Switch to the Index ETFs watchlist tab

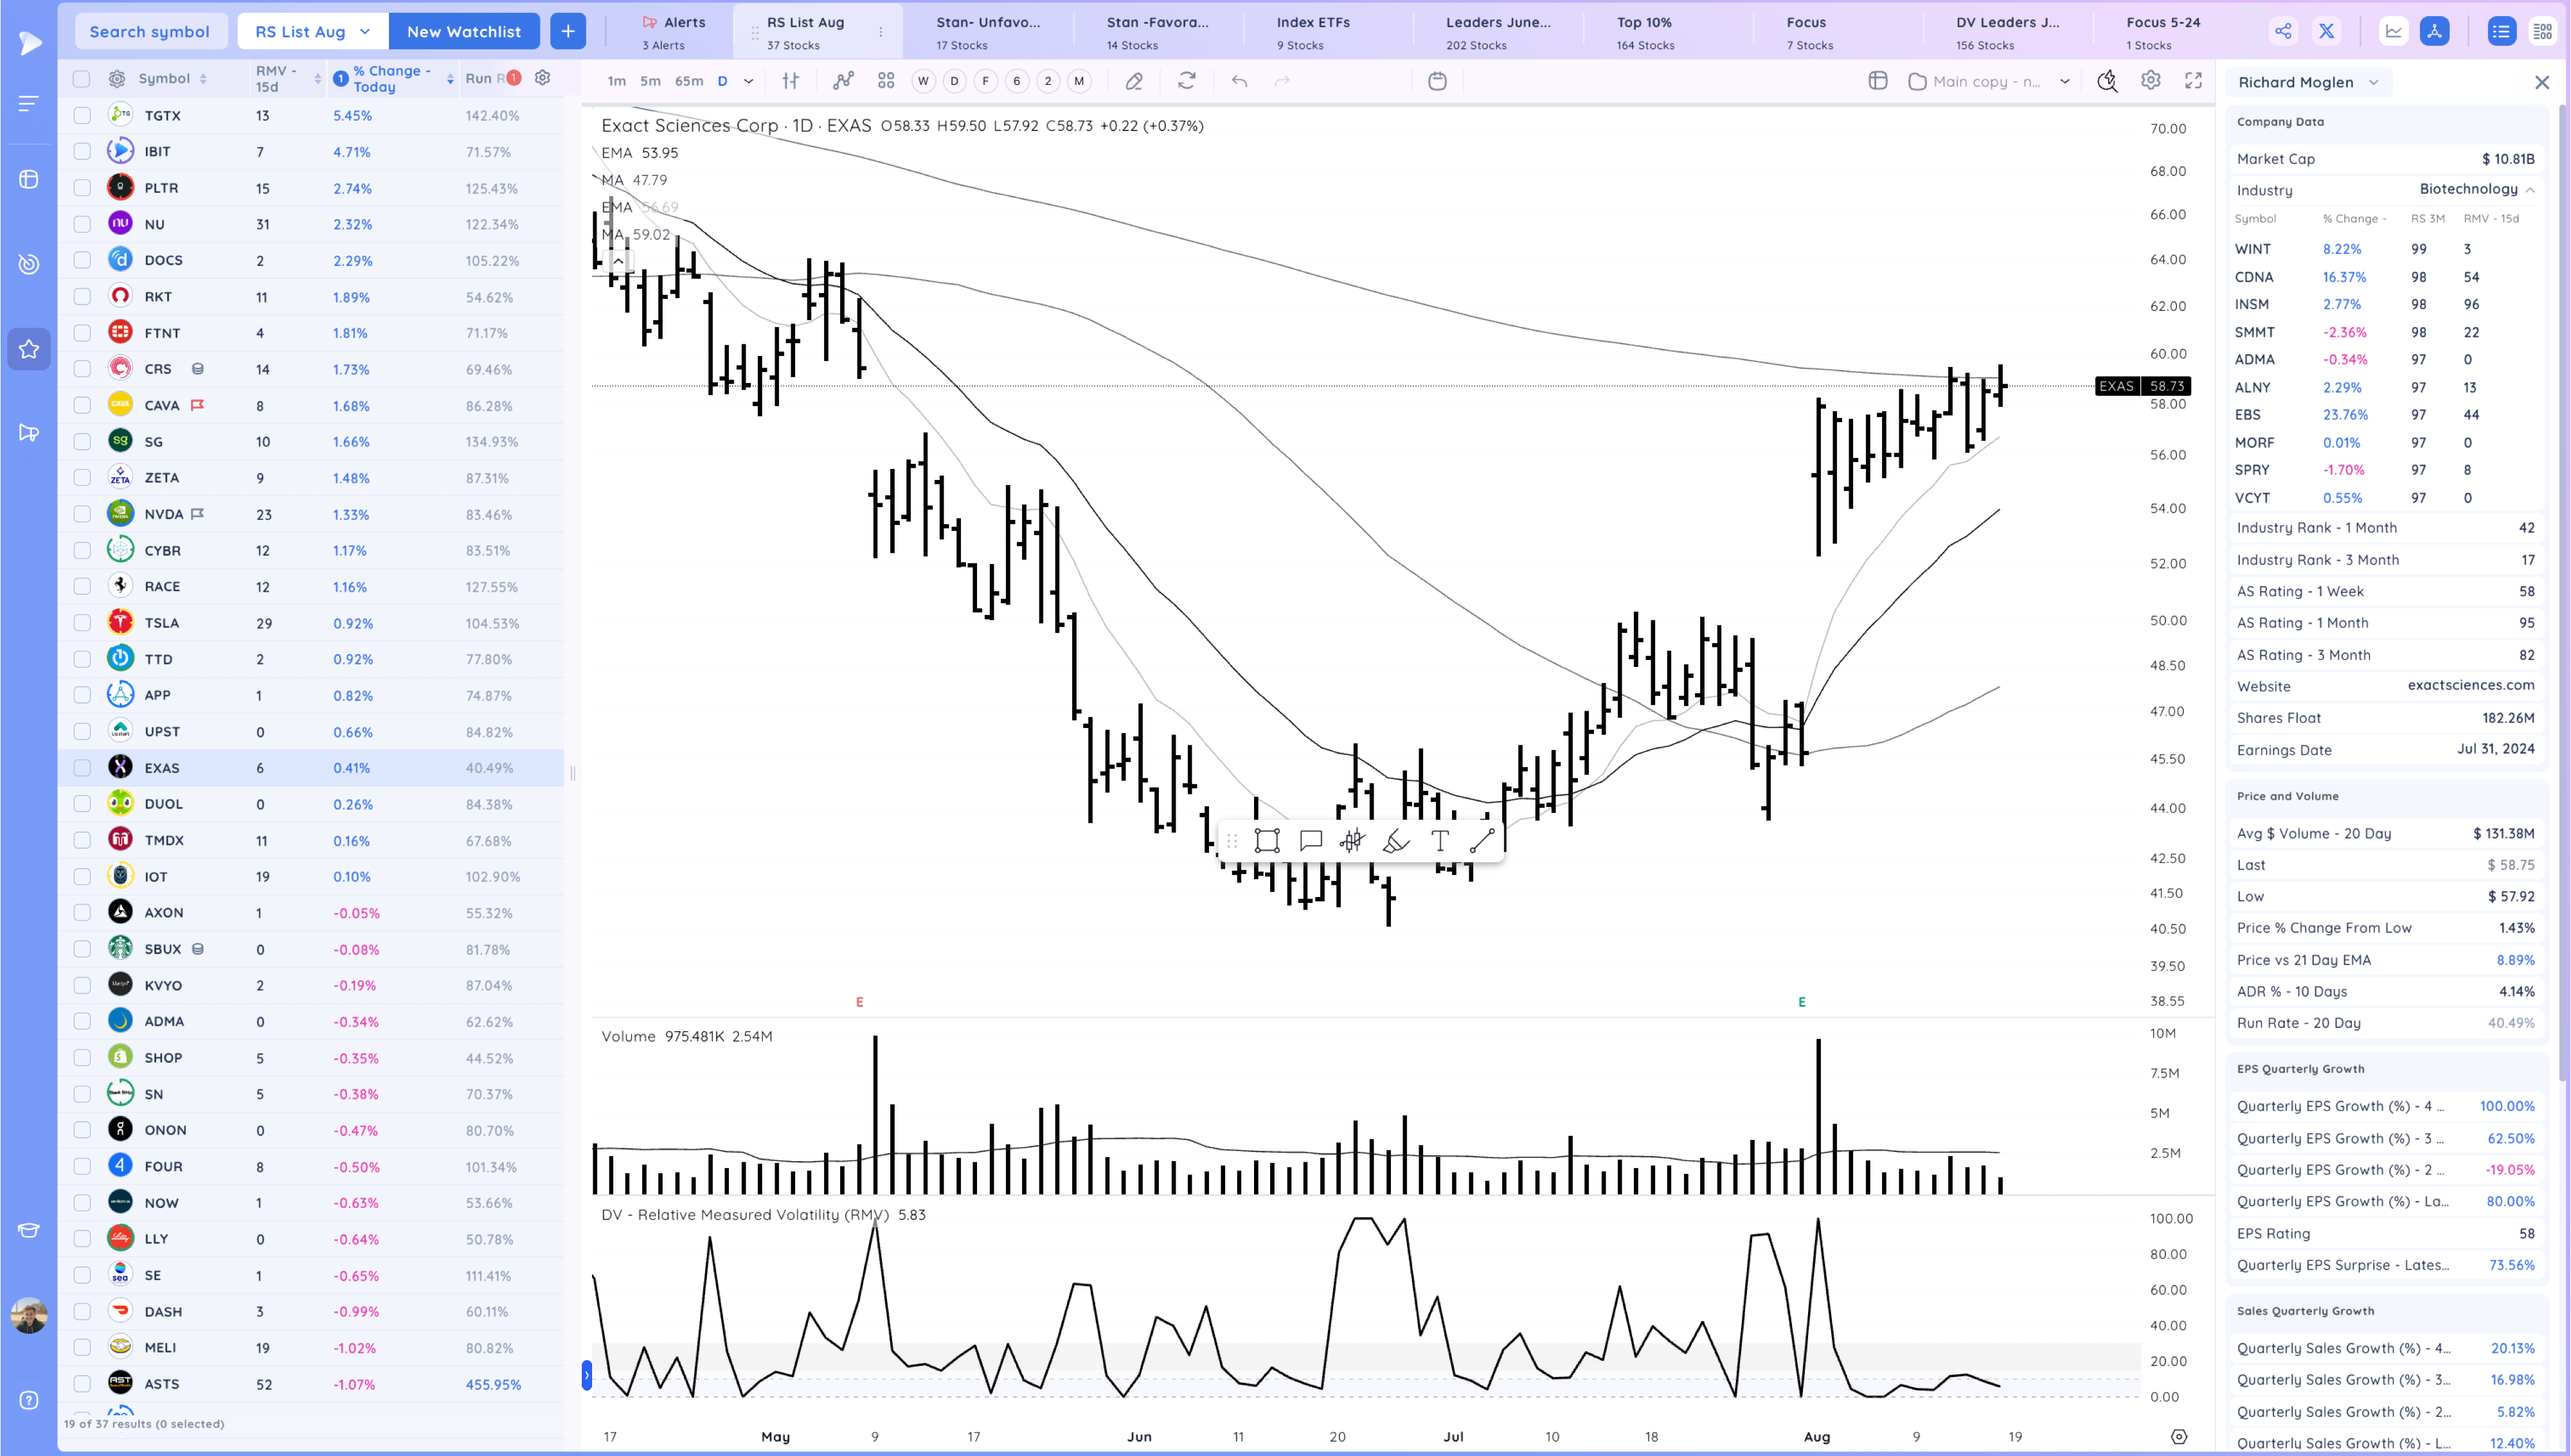click(1312, 31)
